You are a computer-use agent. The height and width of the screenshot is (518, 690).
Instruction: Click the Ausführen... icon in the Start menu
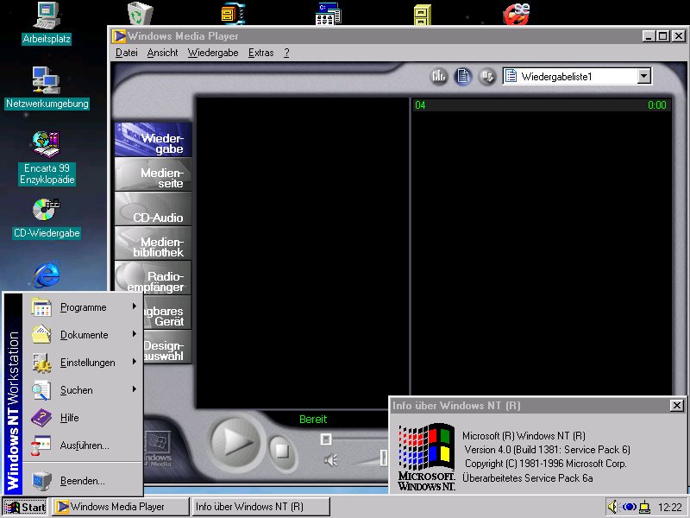[x=41, y=445]
